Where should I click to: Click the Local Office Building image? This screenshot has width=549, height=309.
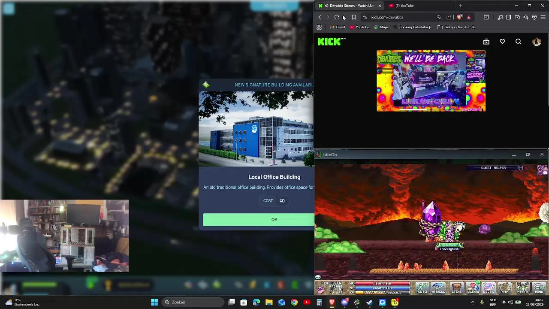click(x=256, y=129)
